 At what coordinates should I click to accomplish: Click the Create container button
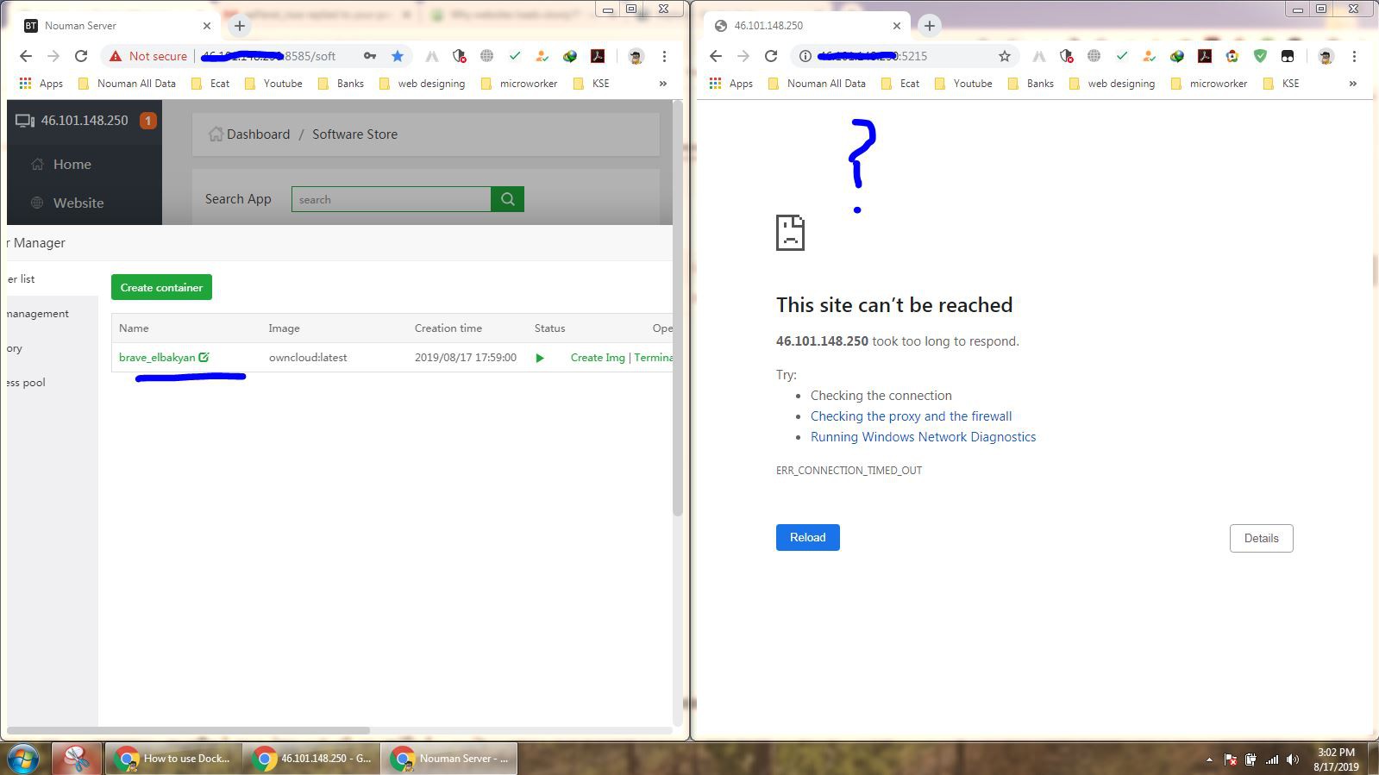pos(161,287)
